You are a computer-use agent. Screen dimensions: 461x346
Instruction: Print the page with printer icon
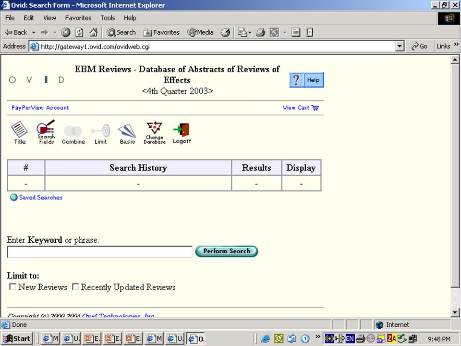tap(260, 32)
